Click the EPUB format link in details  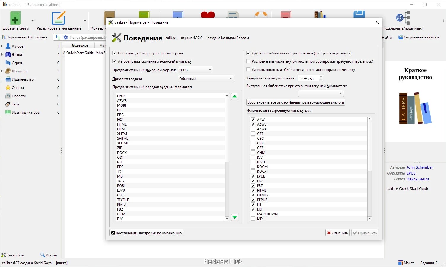(411, 173)
